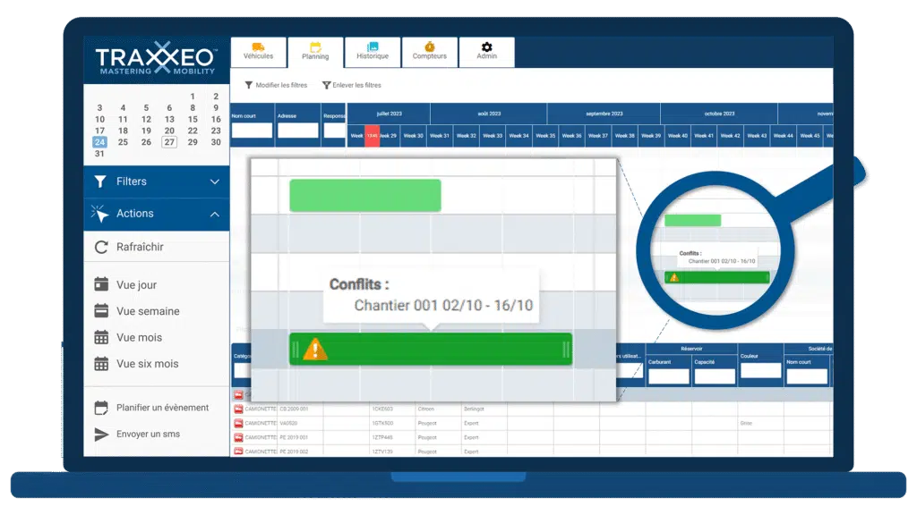Click the Vue six mois calendar icon

(101, 363)
